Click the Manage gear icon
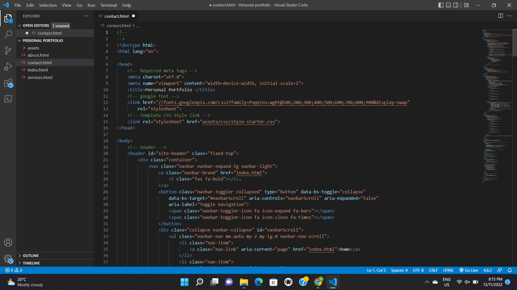This screenshot has width=517, height=290. 8,259
